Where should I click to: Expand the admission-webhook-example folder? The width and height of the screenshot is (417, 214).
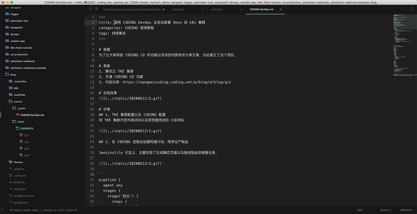click(7, 68)
